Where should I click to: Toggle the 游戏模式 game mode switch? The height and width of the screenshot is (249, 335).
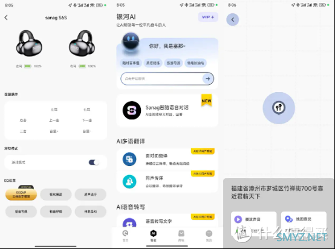(94, 162)
